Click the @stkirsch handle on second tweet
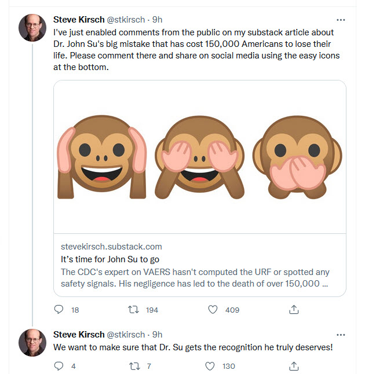 (x=126, y=335)
